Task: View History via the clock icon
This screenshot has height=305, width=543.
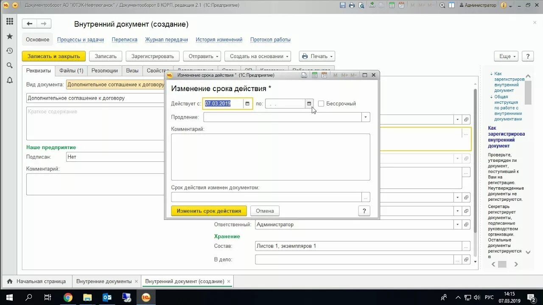Action: click(9, 50)
